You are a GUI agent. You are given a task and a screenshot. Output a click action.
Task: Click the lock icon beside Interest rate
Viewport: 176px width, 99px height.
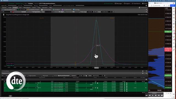[x=86, y=76]
